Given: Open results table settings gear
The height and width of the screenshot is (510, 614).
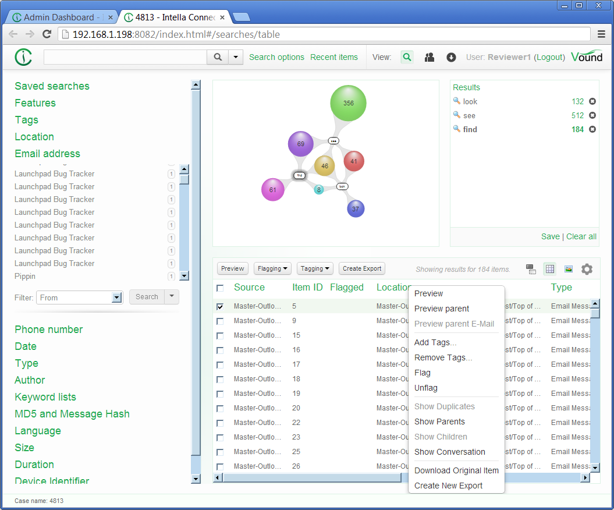Looking at the screenshot, I should coord(587,269).
